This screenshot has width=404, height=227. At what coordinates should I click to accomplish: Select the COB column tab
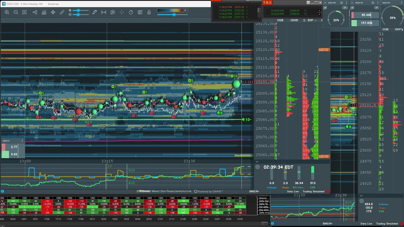click(280, 20)
